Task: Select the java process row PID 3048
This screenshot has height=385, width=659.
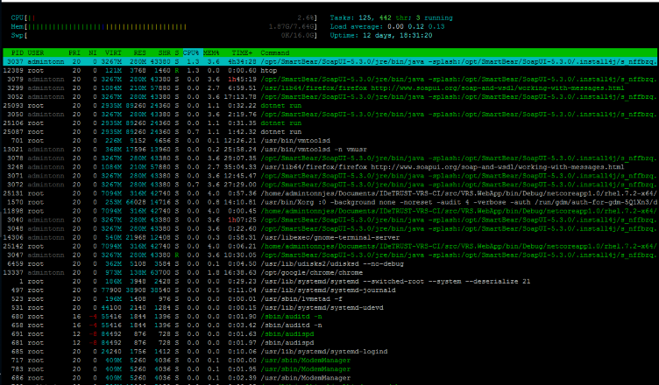Action: pyautogui.click(x=329, y=229)
